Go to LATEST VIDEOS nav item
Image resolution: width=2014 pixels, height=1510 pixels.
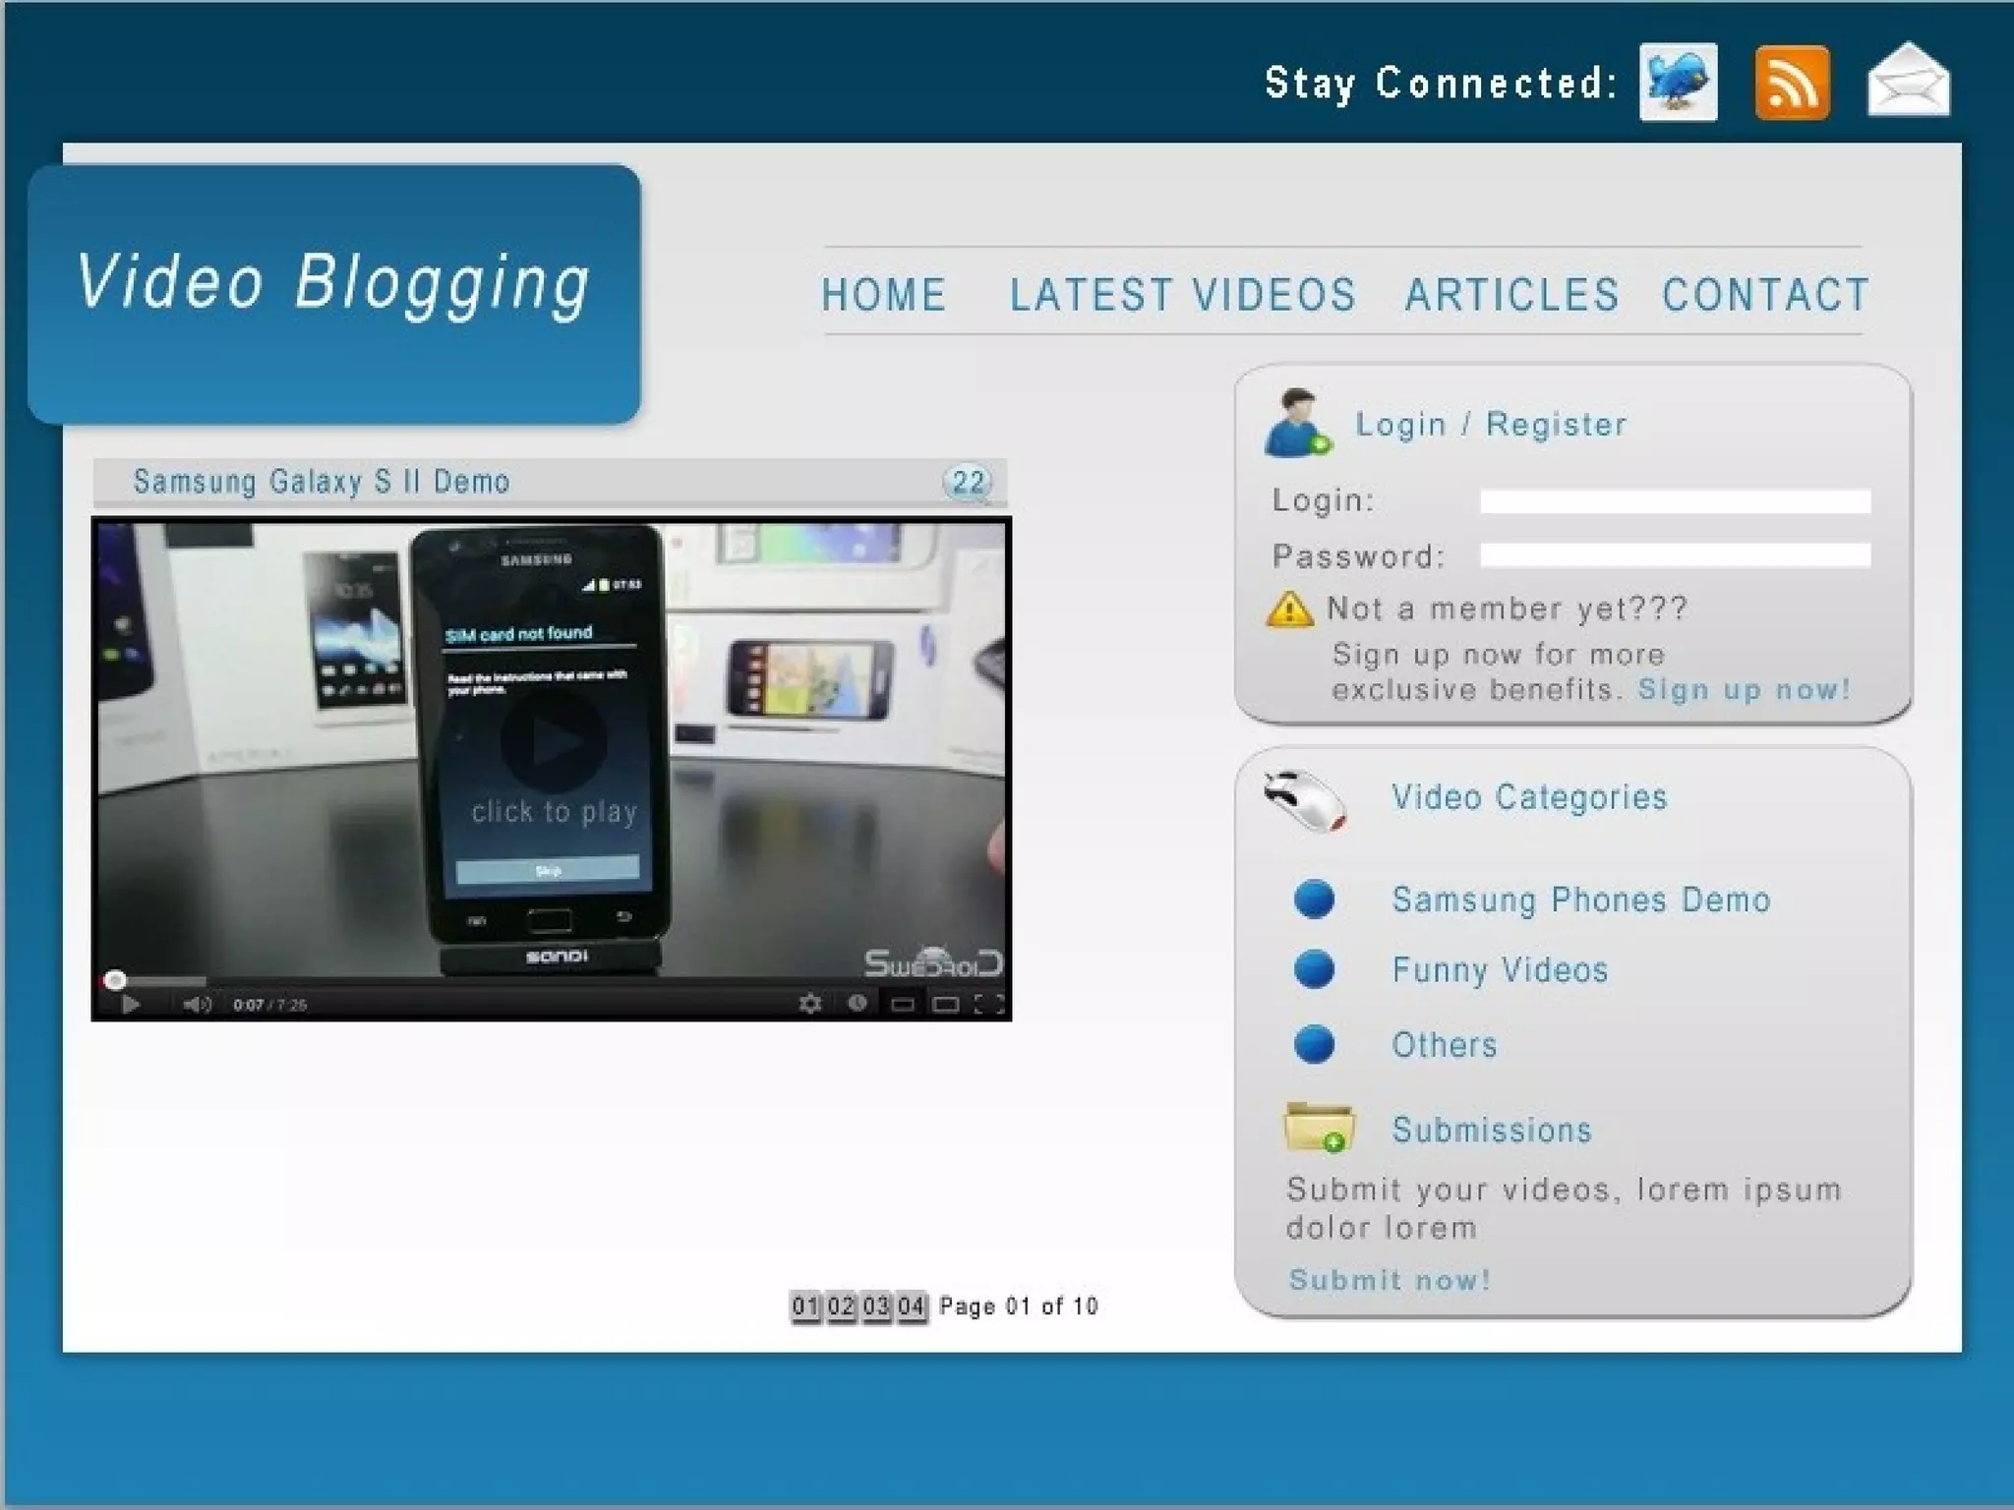point(1183,295)
